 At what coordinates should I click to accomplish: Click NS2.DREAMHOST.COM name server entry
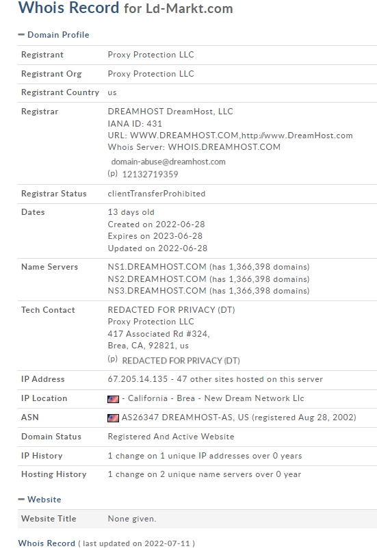[x=157, y=279]
